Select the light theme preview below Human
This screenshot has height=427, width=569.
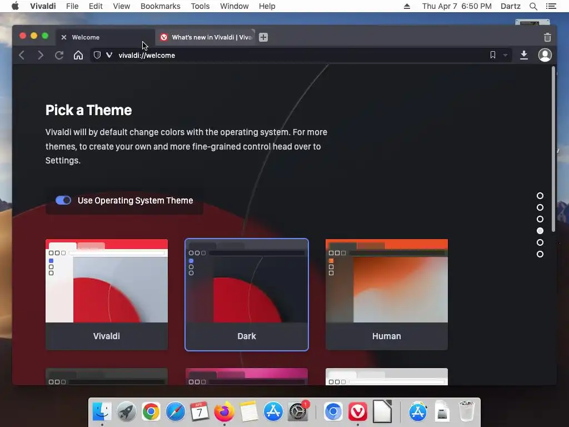pos(387,376)
